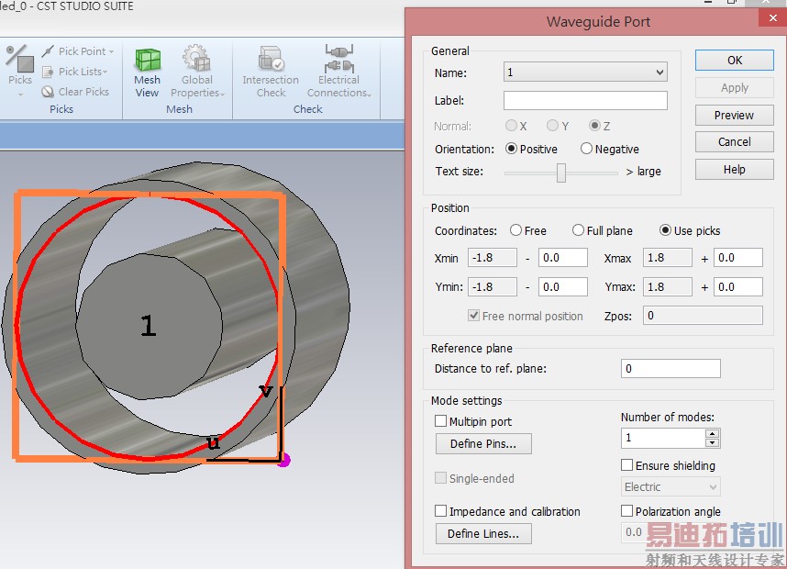The width and height of the screenshot is (787, 569).
Task: Click the Zpos value field
Action: (x=703, y=316)
